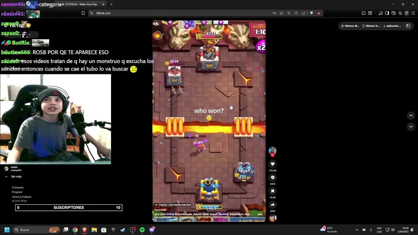Screen dimensions: 418x235
Task: Go to the next video with down arrow
Action: [x=411, y=127]
